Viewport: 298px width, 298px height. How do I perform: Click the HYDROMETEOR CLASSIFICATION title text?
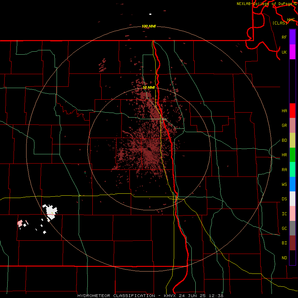[x=116, y=296]
